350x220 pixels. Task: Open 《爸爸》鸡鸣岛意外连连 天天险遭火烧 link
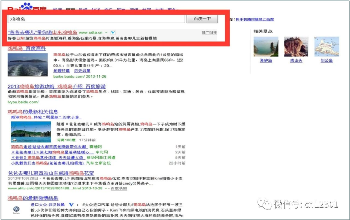[48, 158]
